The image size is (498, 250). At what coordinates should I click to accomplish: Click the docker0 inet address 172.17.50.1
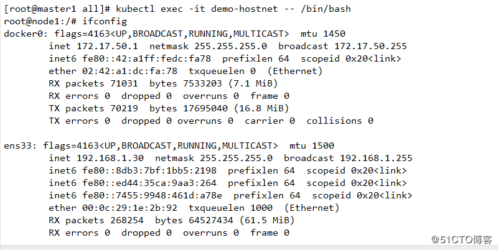point(107,46)
